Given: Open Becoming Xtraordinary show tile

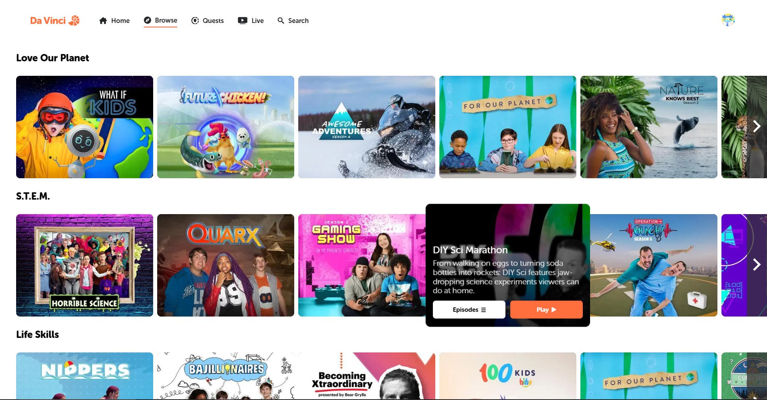Looking at the screenshot, I should tap(367, 376).
